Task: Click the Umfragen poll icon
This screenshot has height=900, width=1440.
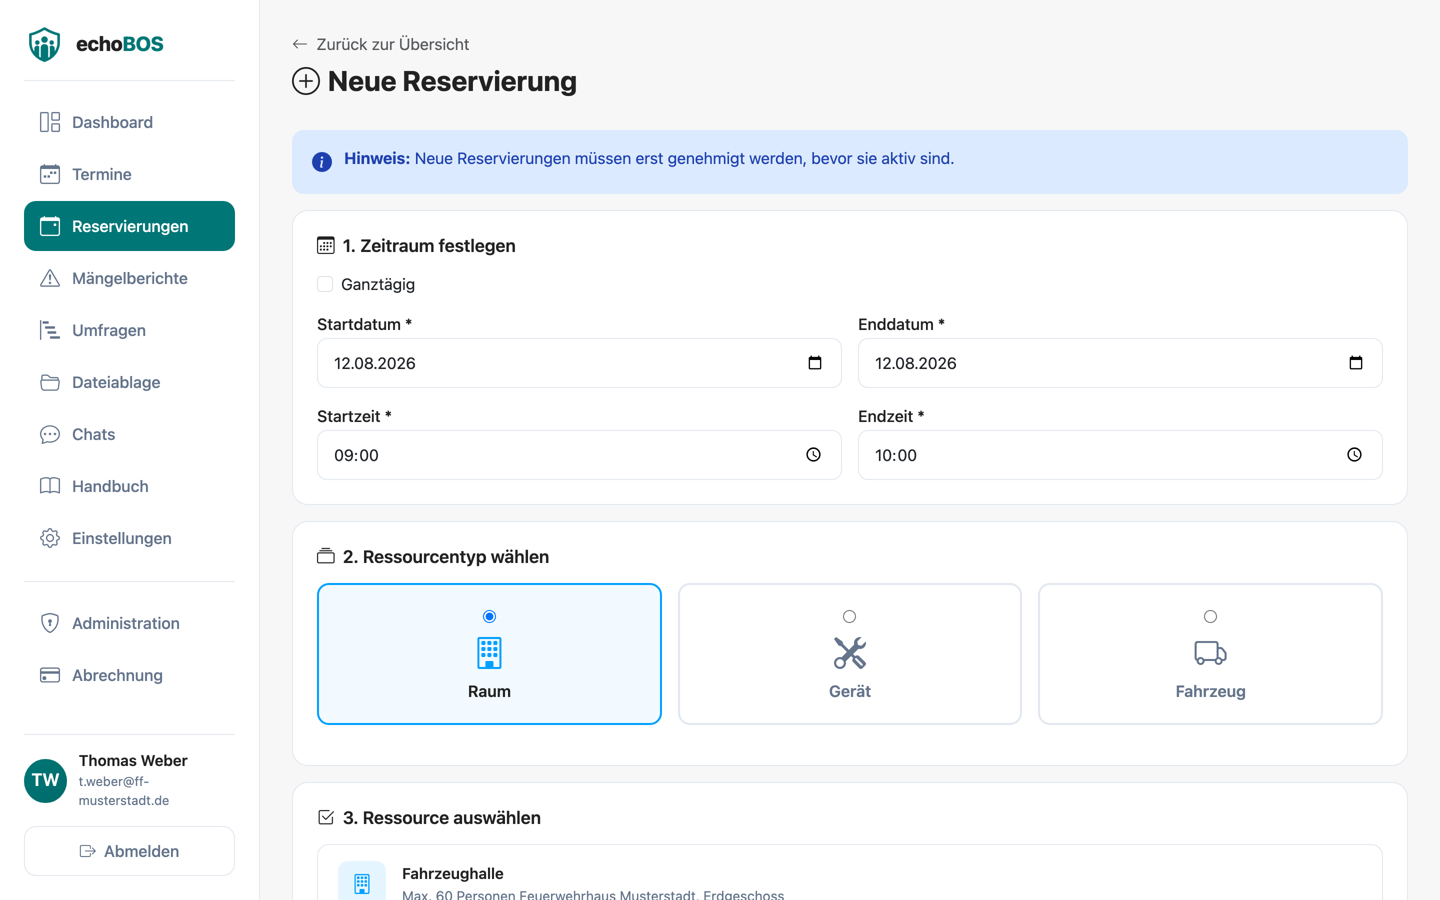Action: pos(50,330)
